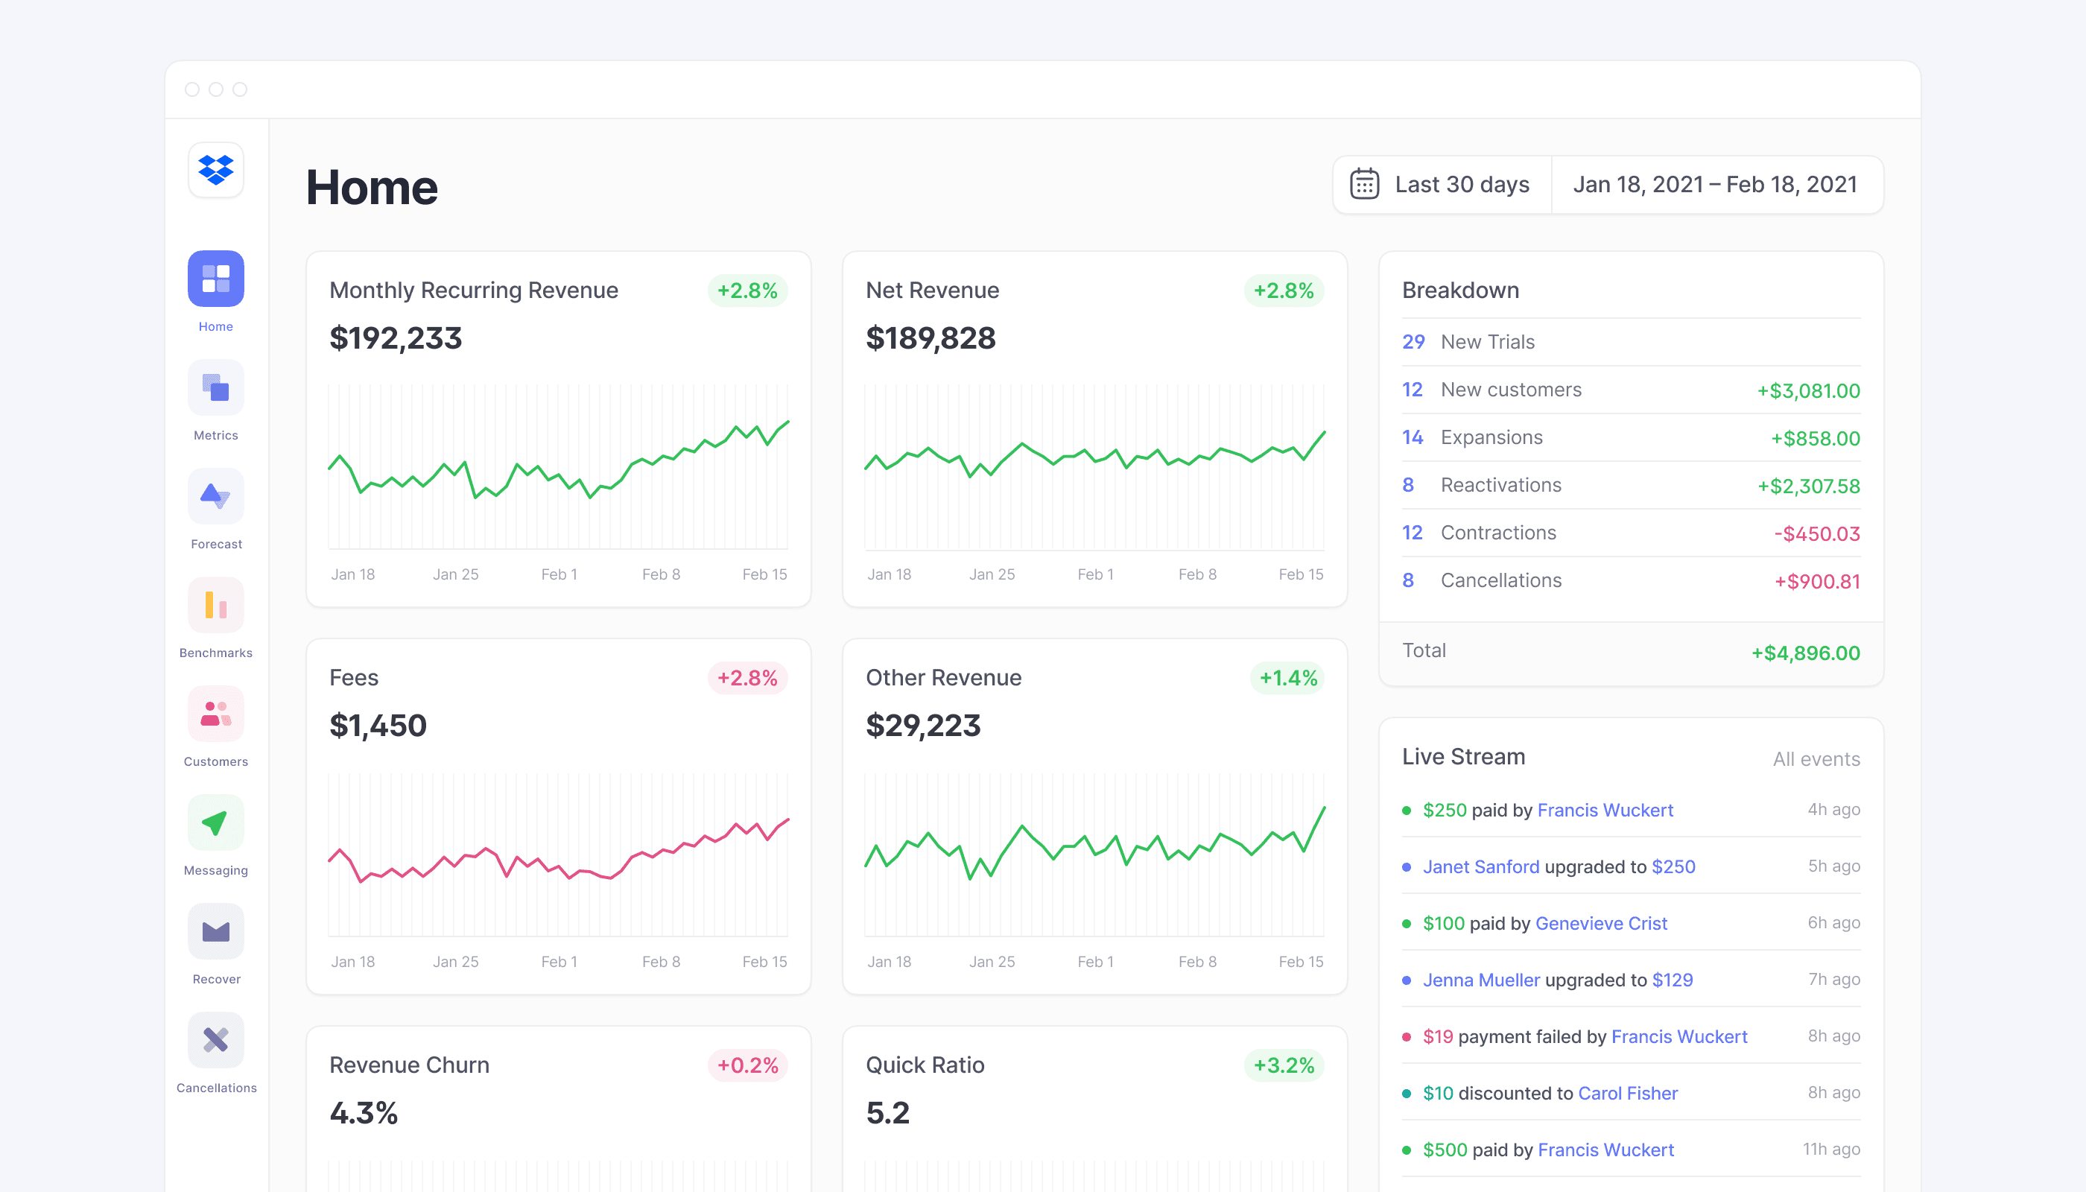
Task: Open the Net Revenue line chart
Action: (x=1094, y=466)
